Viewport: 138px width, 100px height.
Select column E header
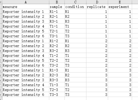pos(120,2)
